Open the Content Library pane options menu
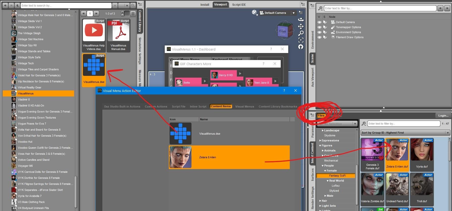 click(x=140, y=5)
